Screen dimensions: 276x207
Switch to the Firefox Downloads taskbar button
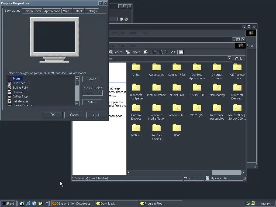(73, 203)
